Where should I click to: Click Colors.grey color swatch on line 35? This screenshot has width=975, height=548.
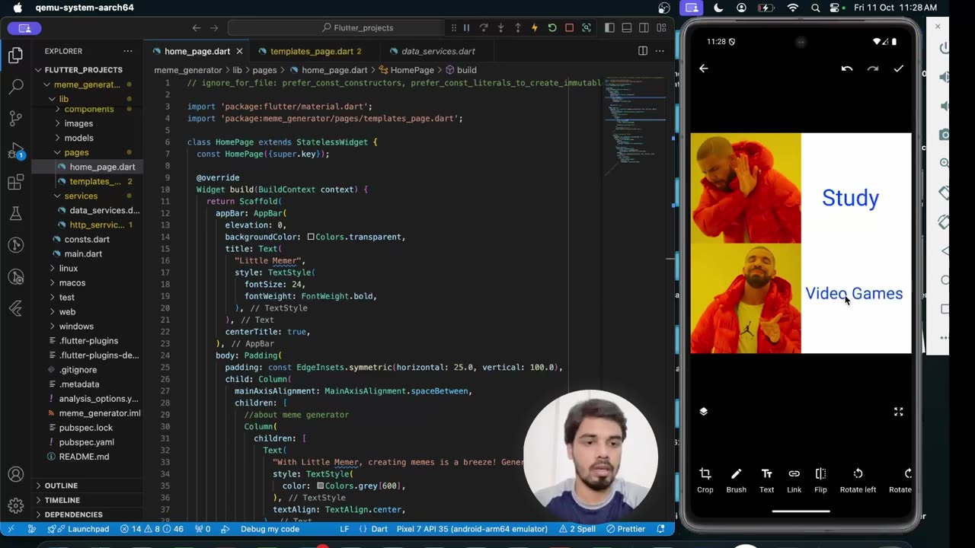(x=321, y=486)
